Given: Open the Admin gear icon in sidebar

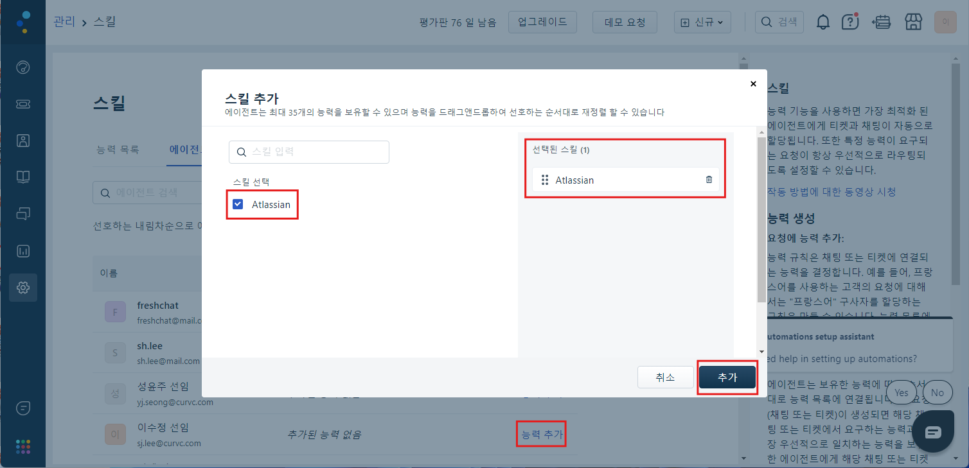Looking at the screenshot, I should point(23,288).
